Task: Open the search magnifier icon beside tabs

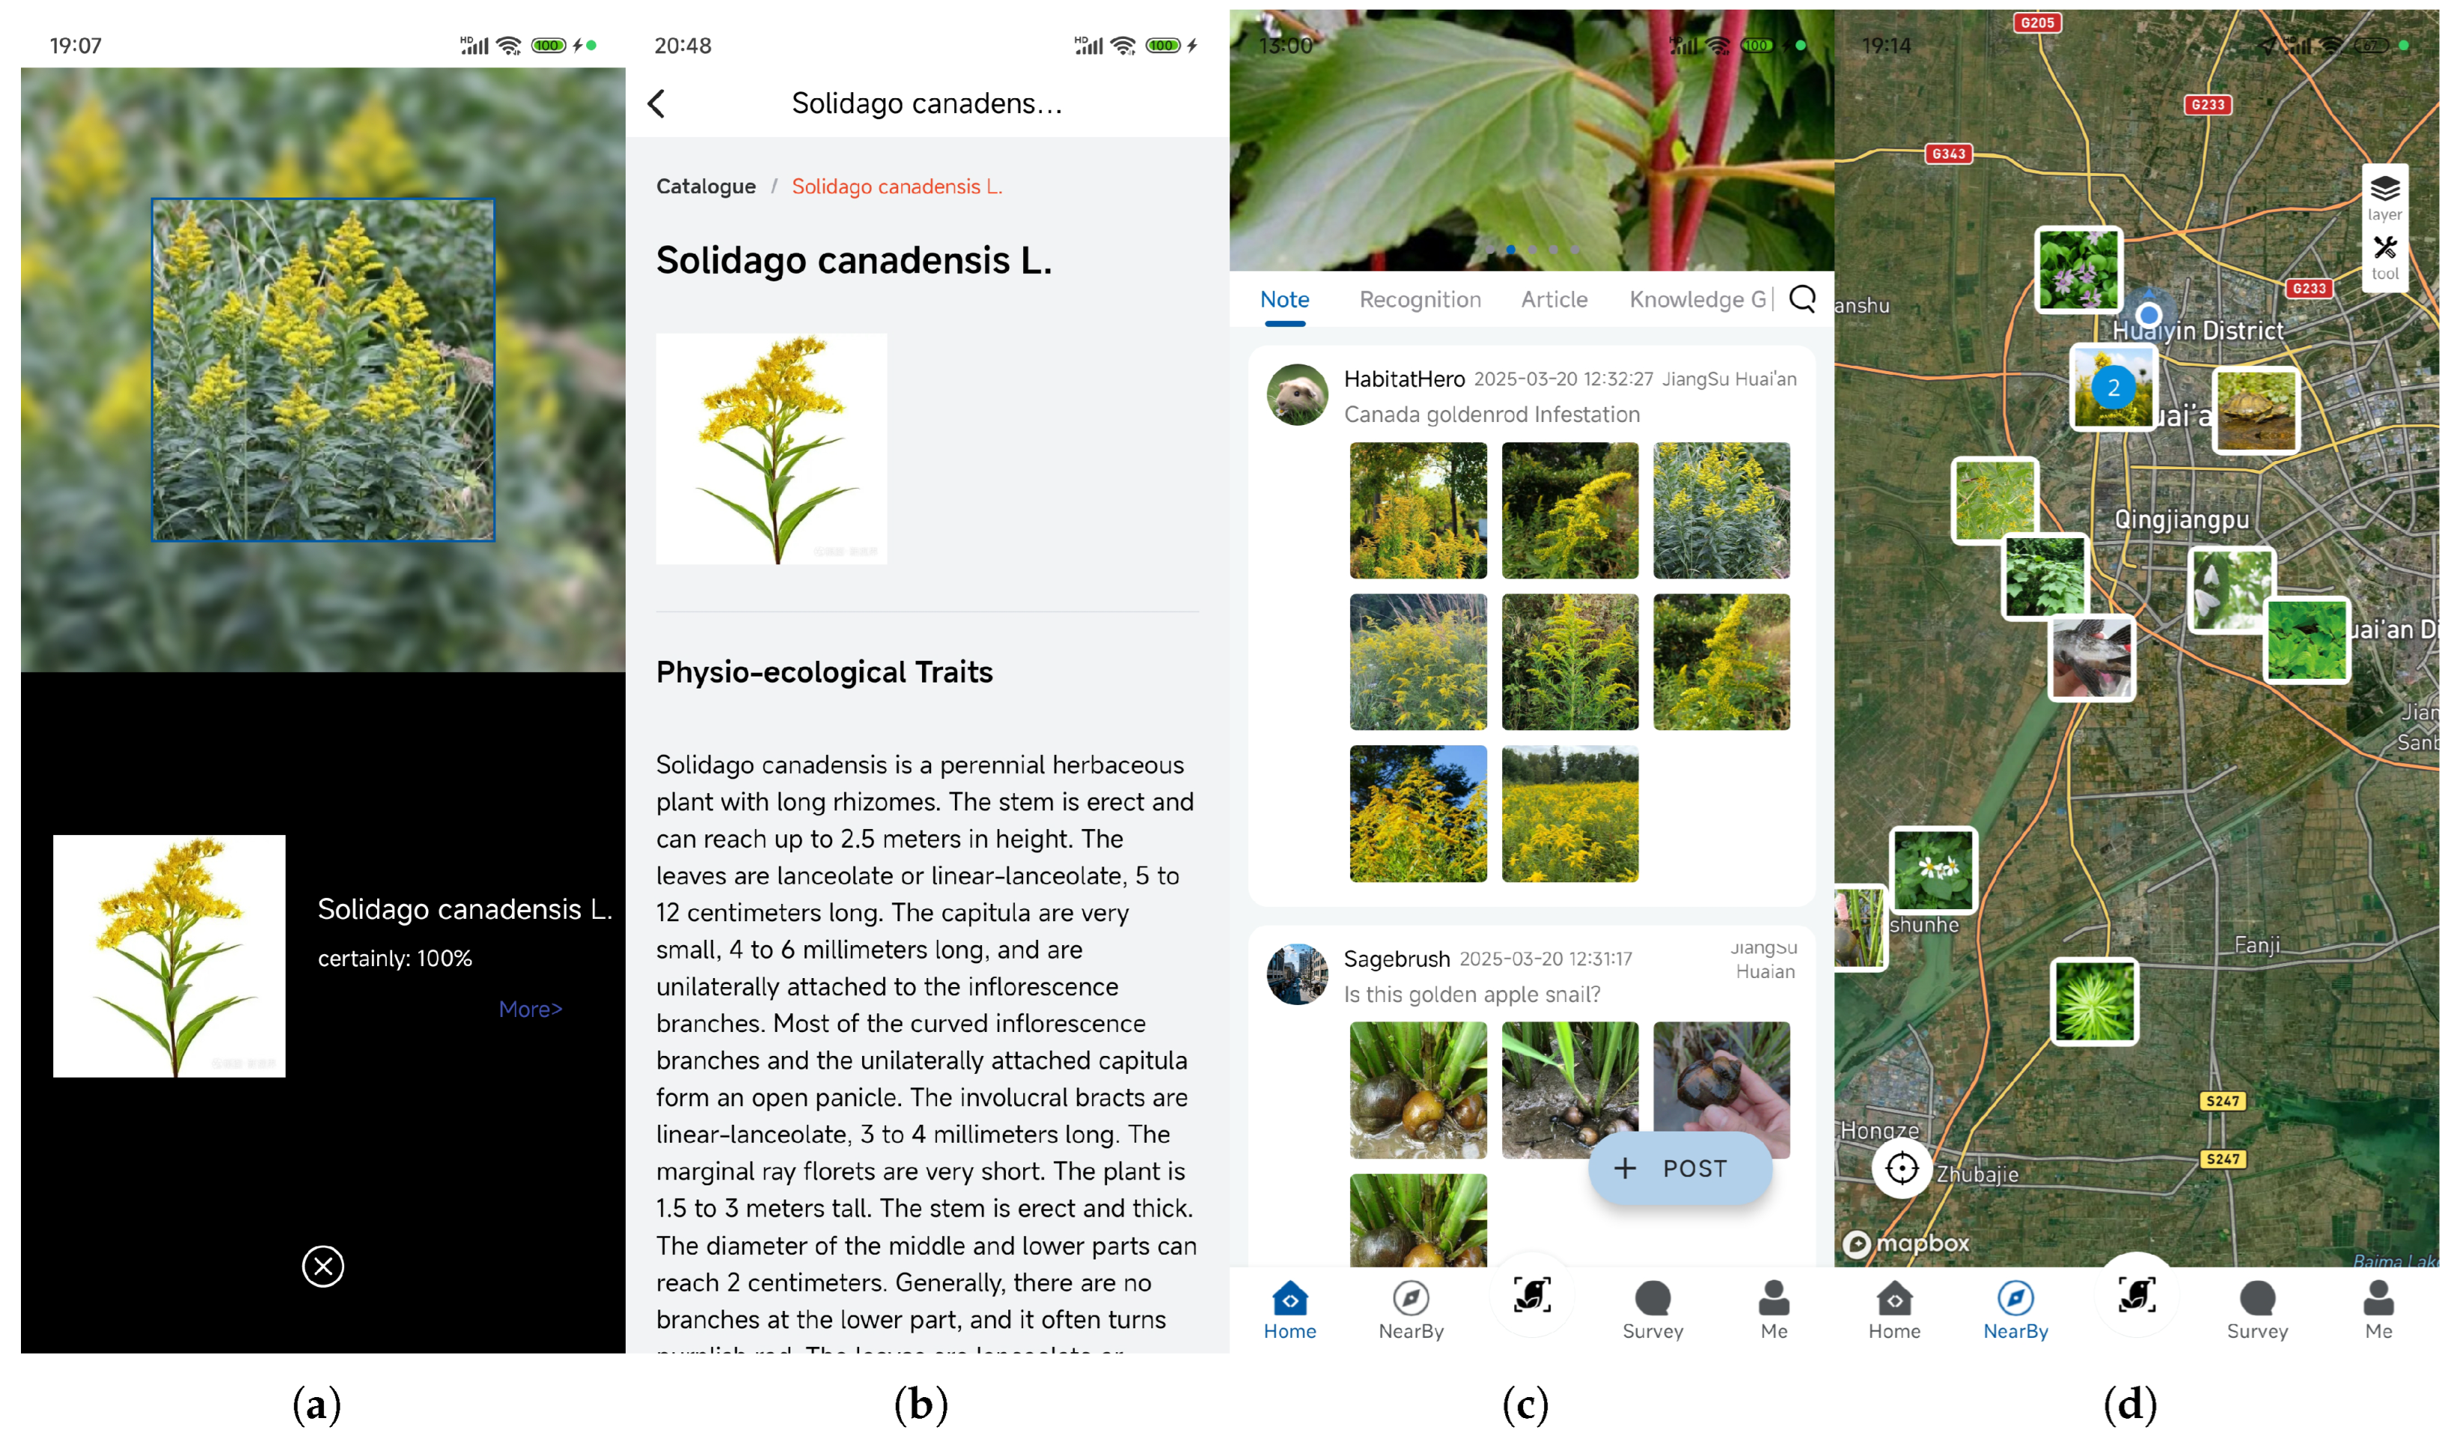Action: [x=1803, y=299]
